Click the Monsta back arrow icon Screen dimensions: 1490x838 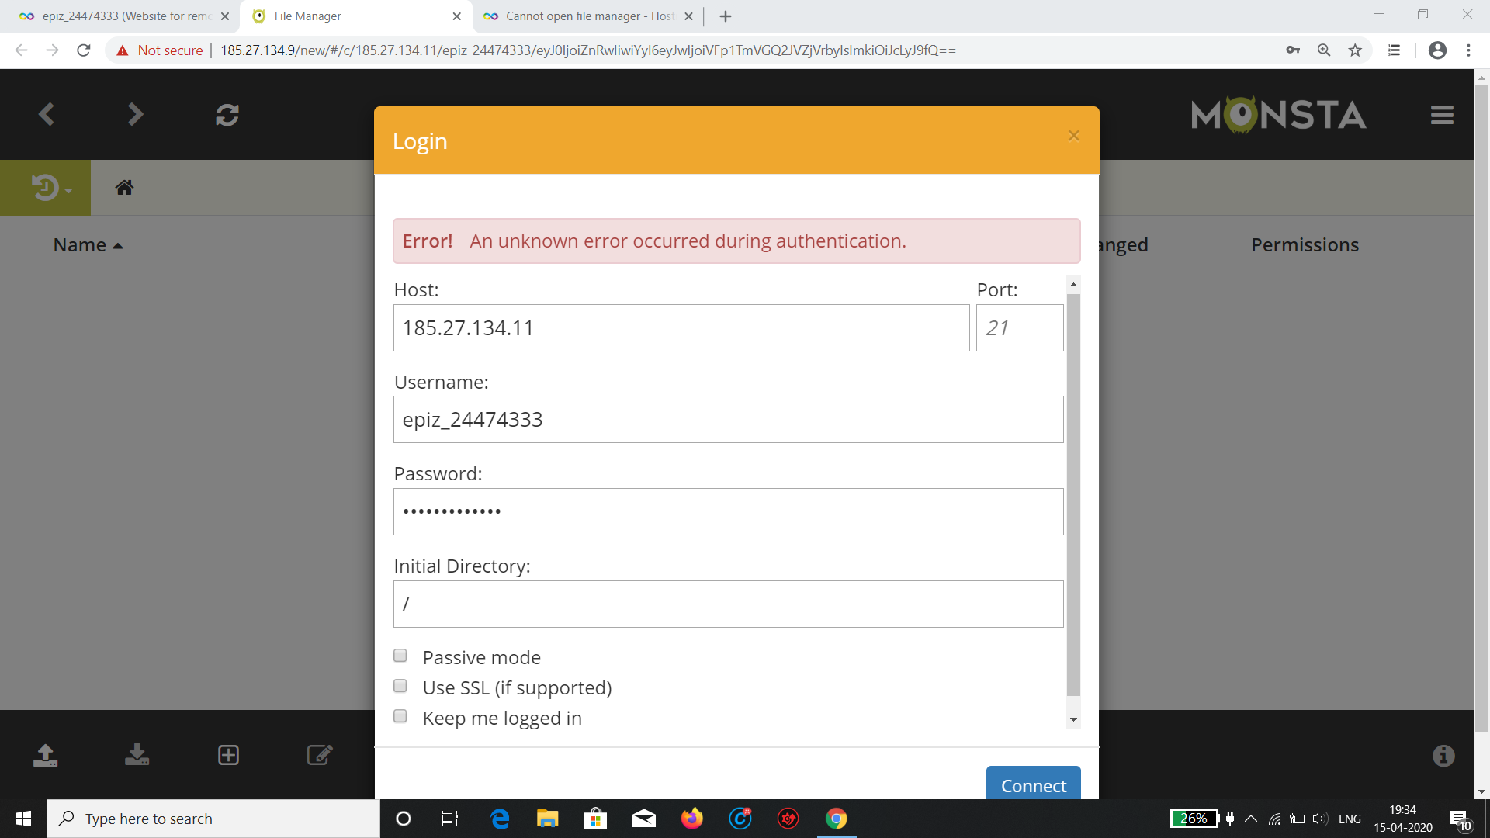click(x=47, y=115)
